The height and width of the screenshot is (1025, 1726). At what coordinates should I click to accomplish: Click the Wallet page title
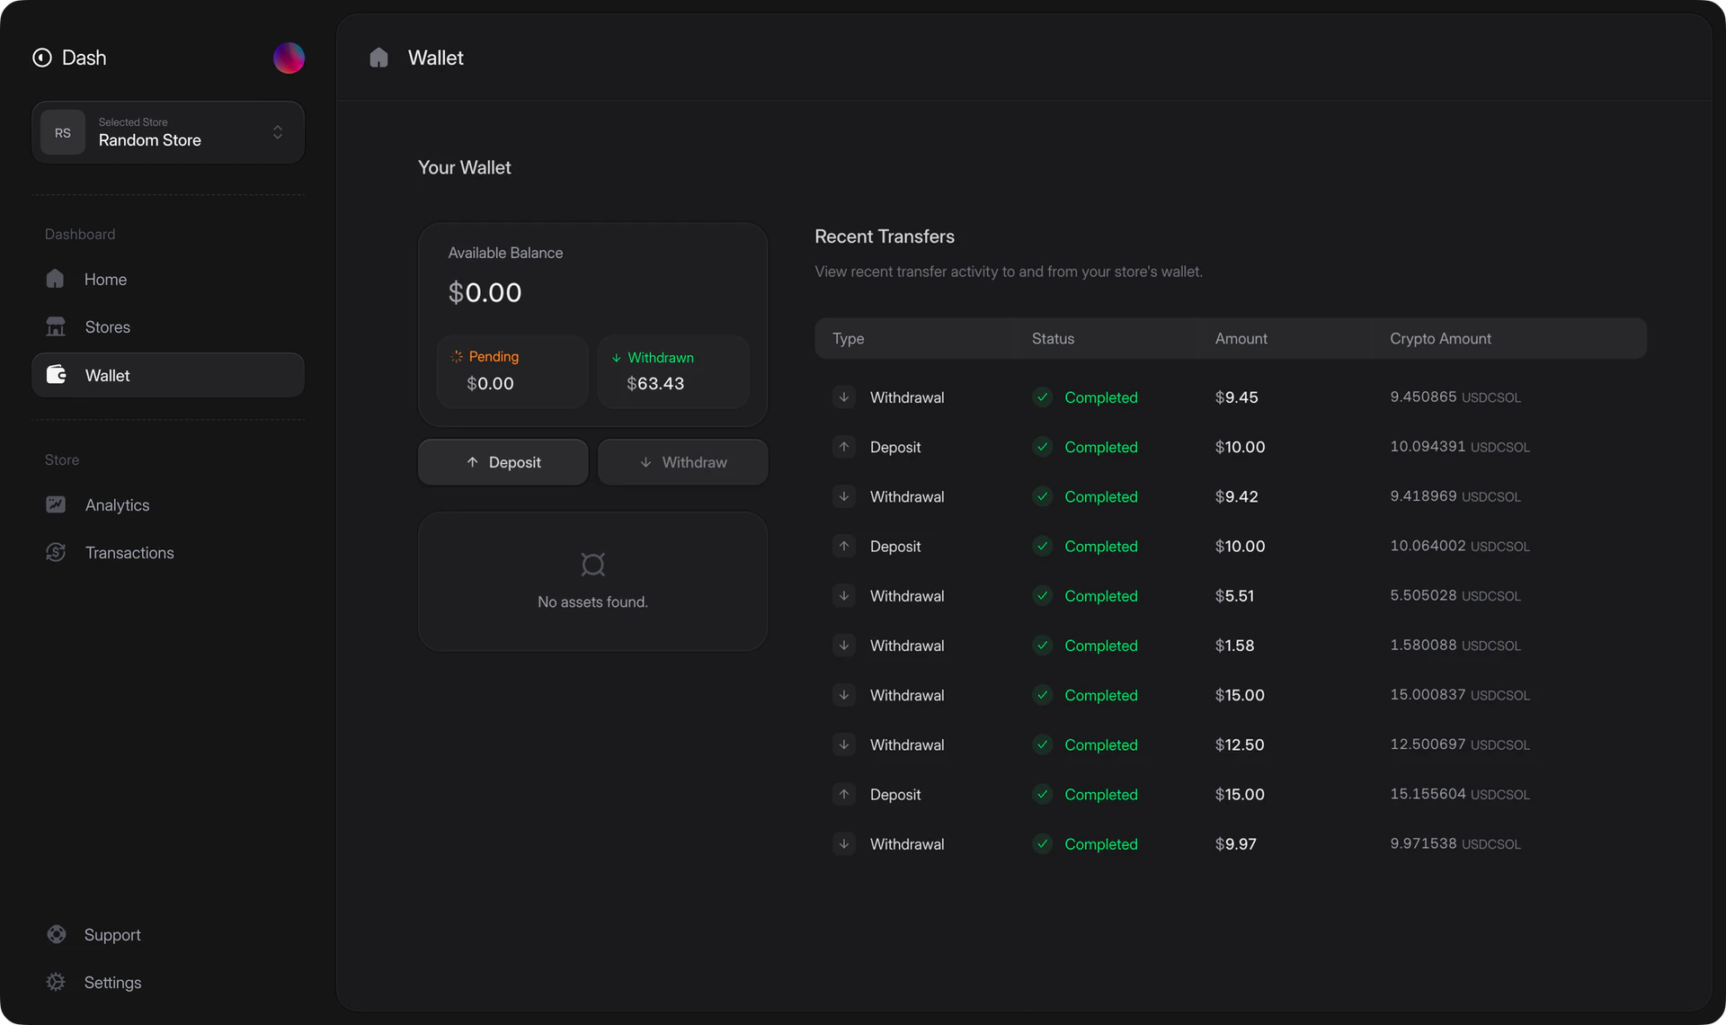click(x=435, y=58)
